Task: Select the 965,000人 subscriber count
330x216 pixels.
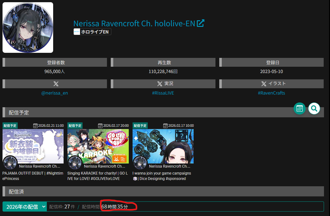Action: pyautogui.click(x=54, y=71)
